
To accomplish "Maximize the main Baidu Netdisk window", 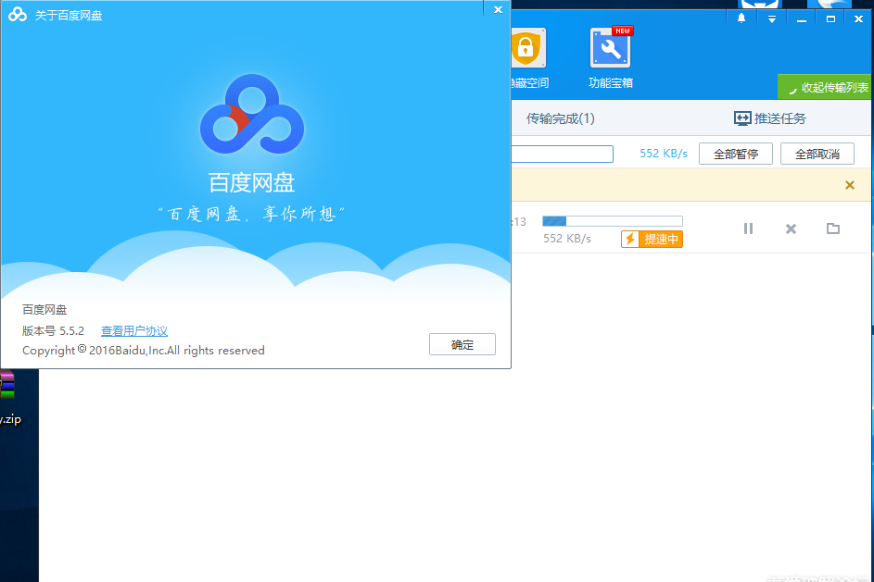I will (830, 19).
